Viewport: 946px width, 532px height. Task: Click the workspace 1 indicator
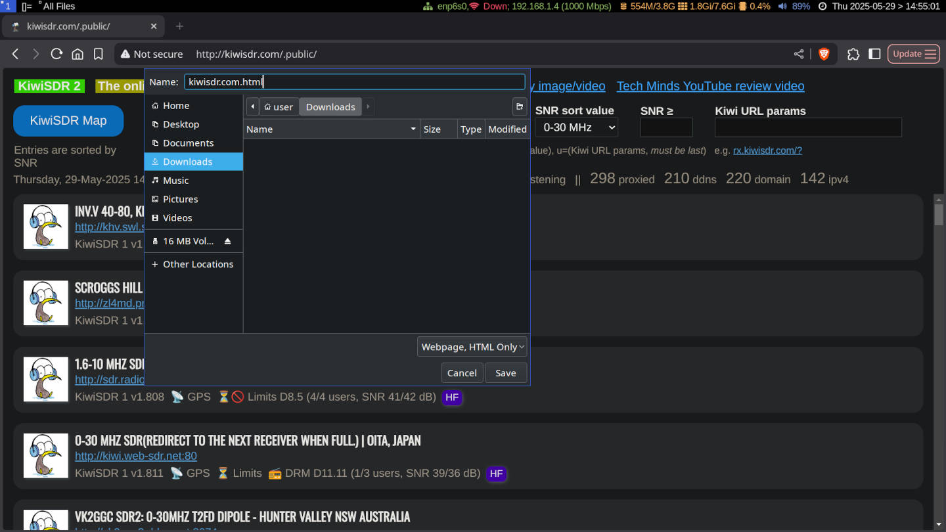tap(8, 6)
